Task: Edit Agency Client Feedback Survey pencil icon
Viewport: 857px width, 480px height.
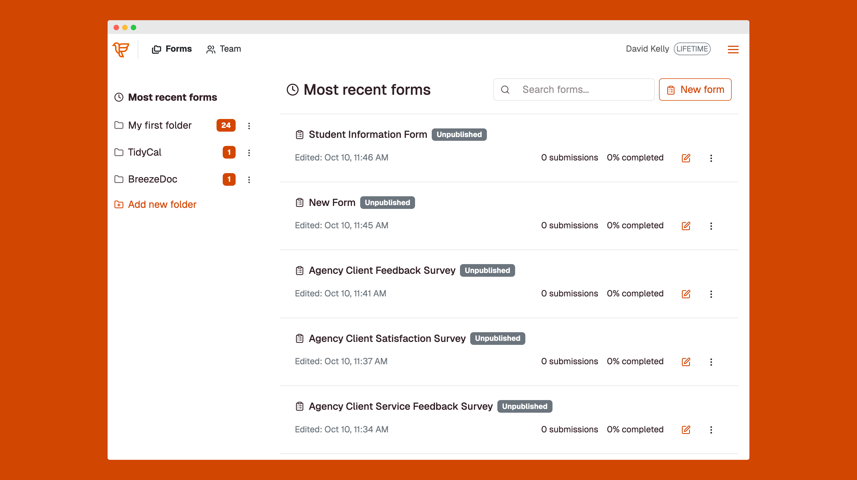Action: coord(686,294)
